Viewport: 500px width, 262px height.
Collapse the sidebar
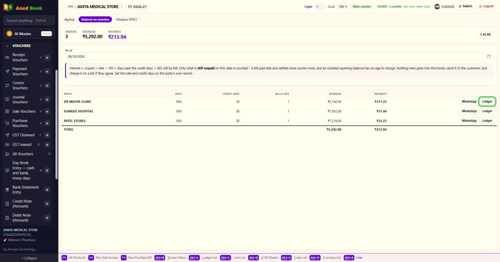[x=29, y=258]
